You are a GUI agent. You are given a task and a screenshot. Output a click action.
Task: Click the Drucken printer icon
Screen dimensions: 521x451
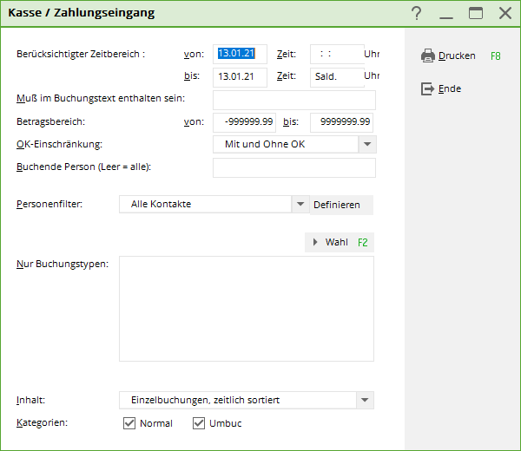(x=427, y=56)
